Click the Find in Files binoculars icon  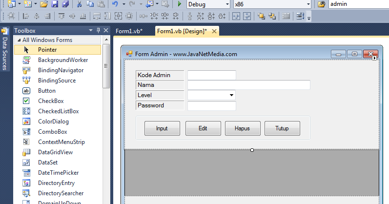(x=322, y=4)
